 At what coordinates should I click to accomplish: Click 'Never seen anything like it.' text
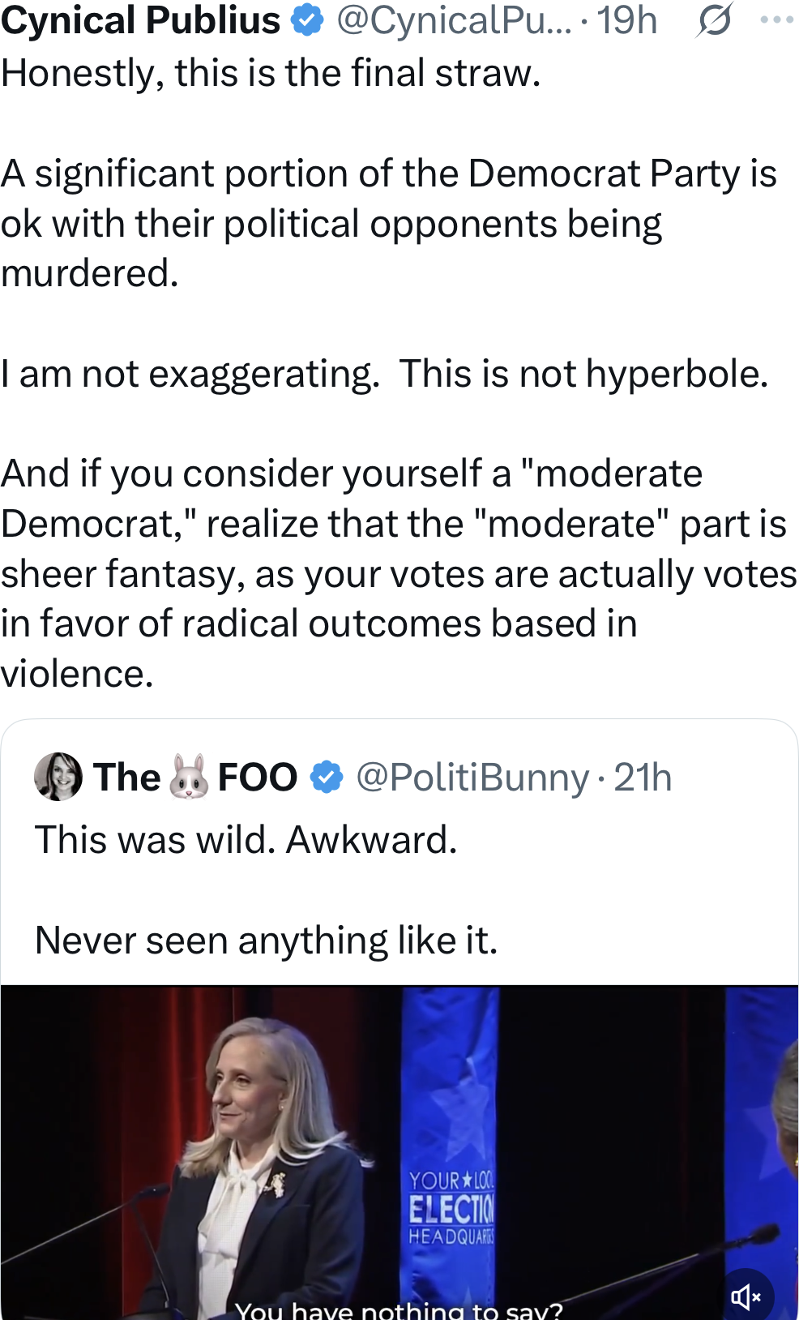(x=266, y=941)
